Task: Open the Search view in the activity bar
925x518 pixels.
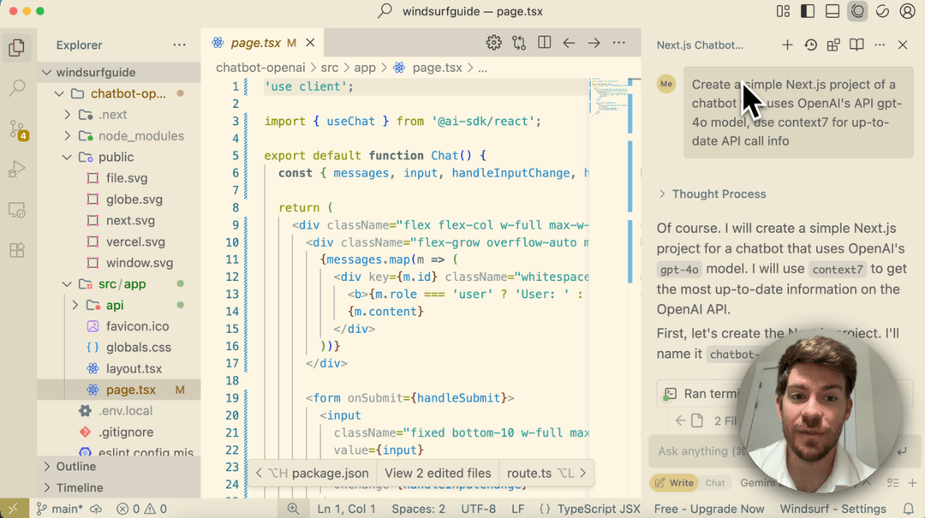Action: [x=19, y=87]
